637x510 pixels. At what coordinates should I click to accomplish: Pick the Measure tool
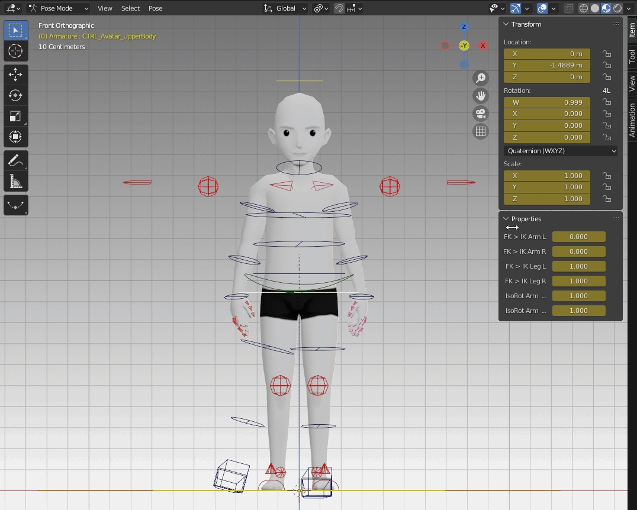pyautogui.click(x=15, y=181)
